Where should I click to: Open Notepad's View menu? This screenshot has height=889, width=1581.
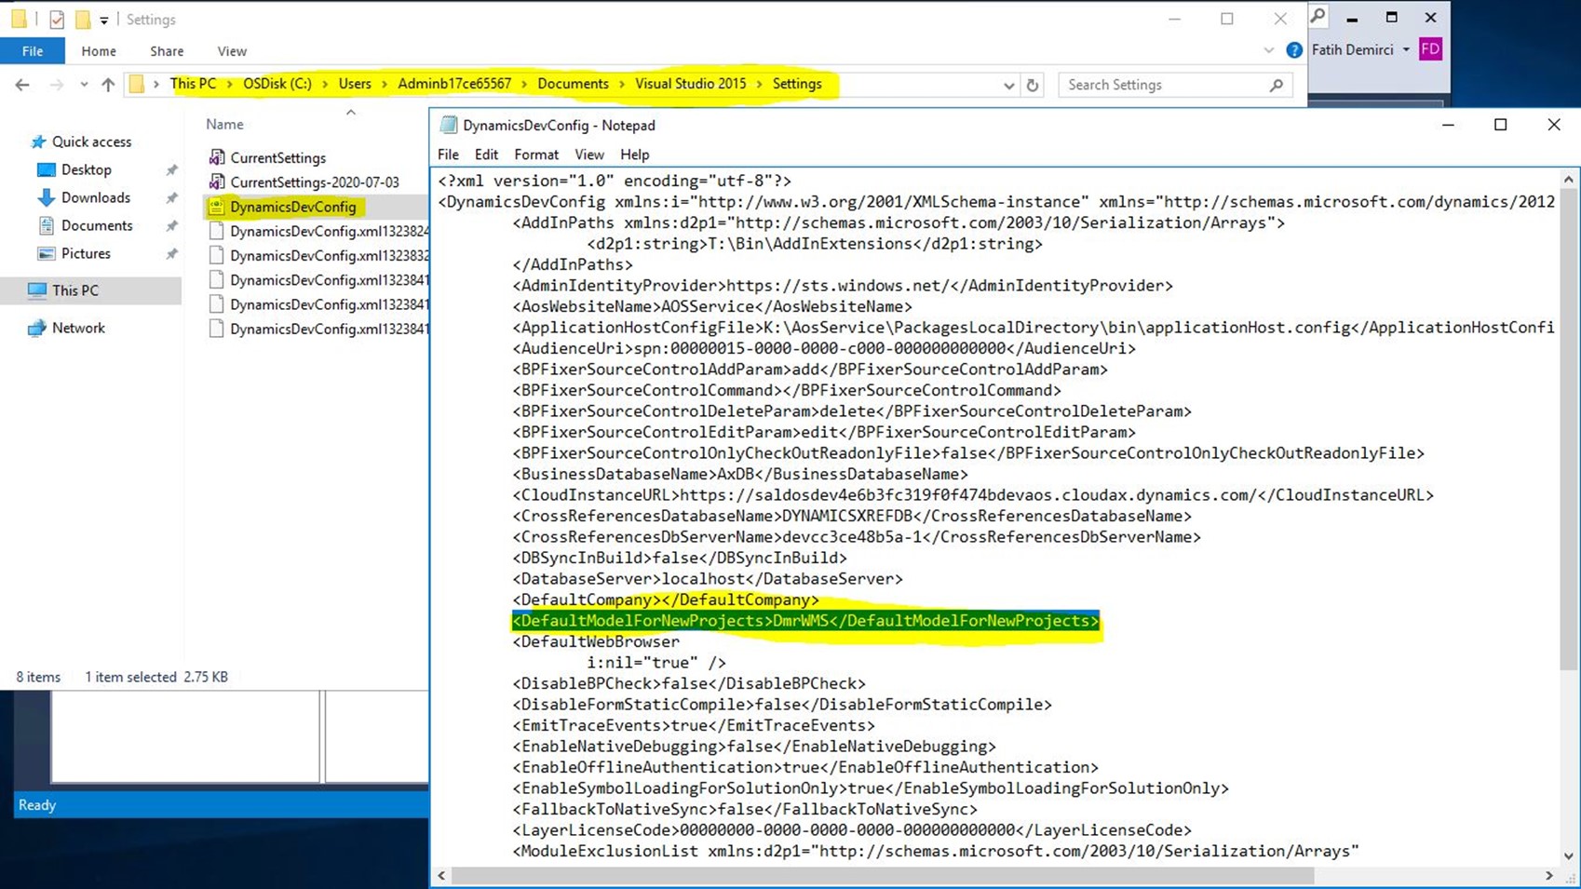coord(588,155)
